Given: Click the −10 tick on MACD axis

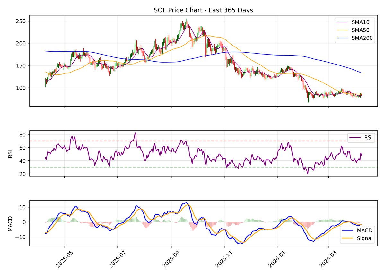Looking at the screenshot, I should [x=21, y=237].
